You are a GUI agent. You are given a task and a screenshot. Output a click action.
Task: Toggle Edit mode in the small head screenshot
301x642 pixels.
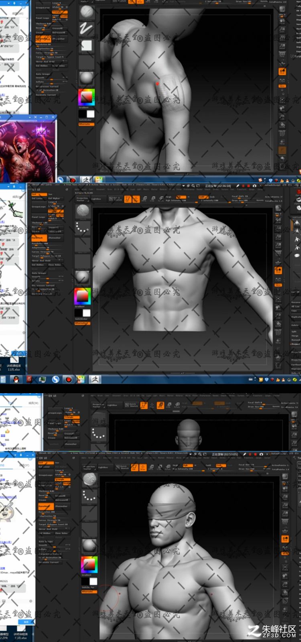tap(143, 406)
